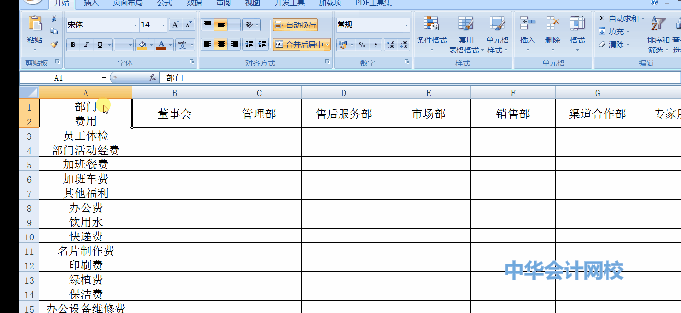681x313 pixels.
Task: Click the increase indent icon
Action: pyautogui.click(x=263, y=45)
